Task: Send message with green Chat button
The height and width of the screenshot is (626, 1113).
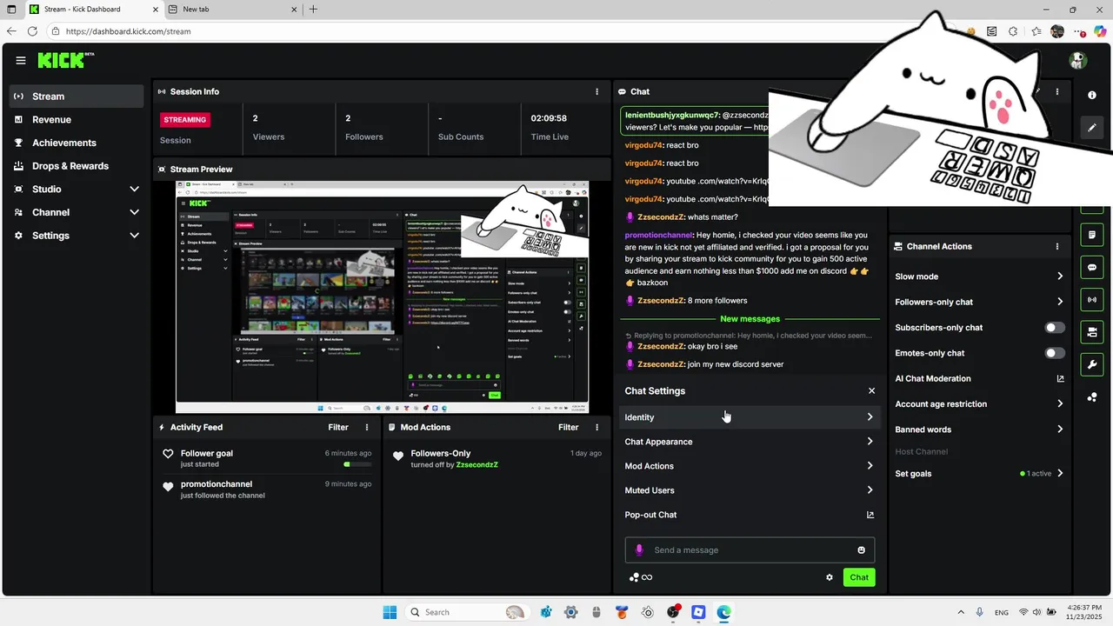Action: pos(859,577)
